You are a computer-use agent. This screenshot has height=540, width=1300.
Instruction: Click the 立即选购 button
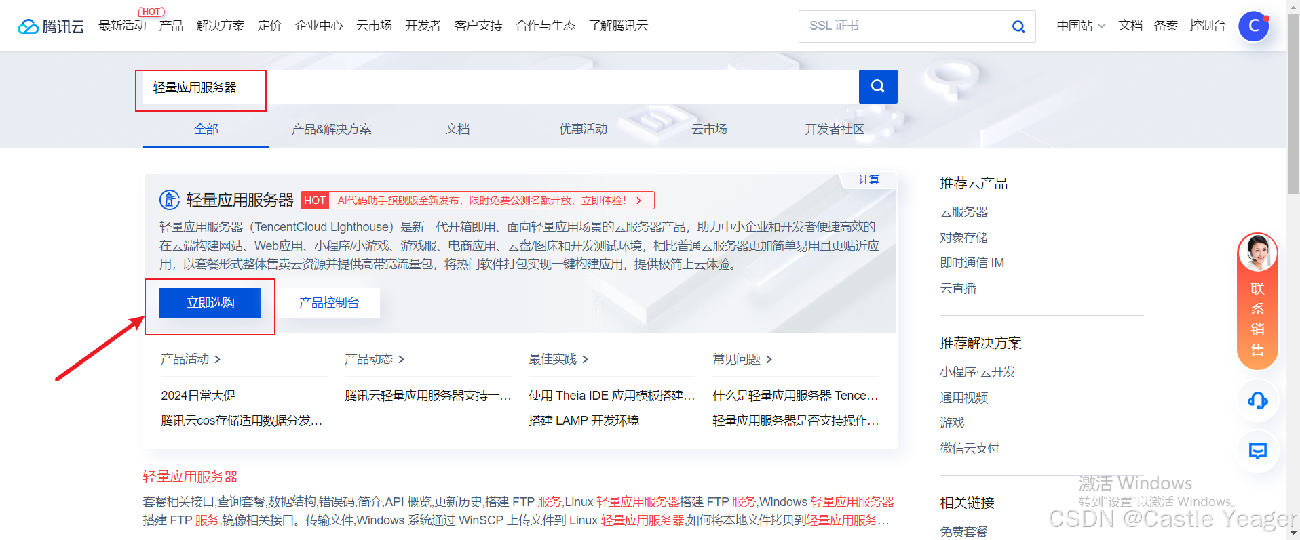210,303
